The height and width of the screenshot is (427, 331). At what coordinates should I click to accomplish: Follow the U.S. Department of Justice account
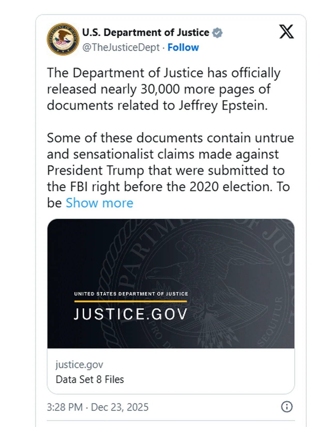pyautogui.click(x=183, y=48)
